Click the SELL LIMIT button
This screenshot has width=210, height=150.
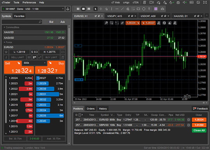(17, 57)
